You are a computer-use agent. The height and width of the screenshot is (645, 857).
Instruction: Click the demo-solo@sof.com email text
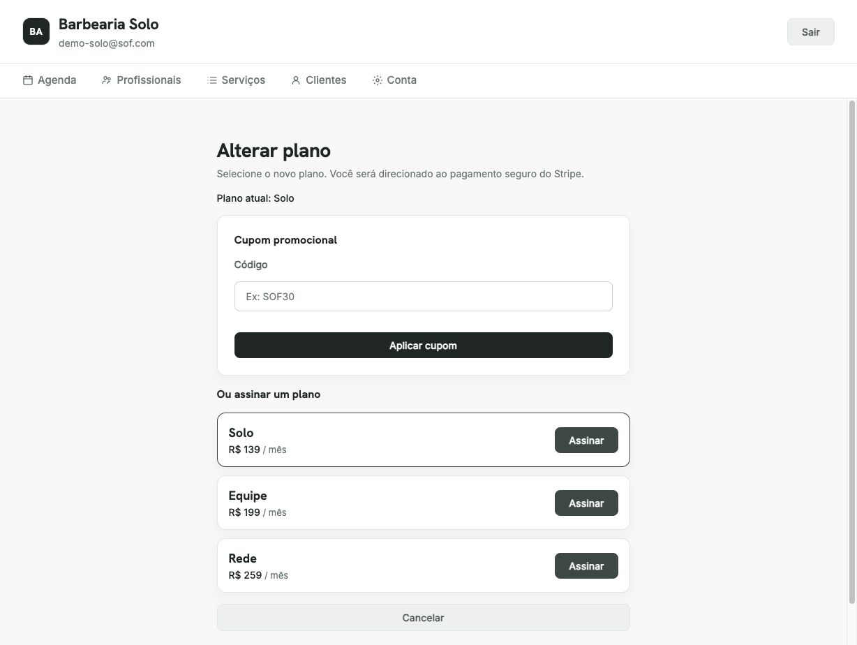pyautogui.click(x=107, y=43)
